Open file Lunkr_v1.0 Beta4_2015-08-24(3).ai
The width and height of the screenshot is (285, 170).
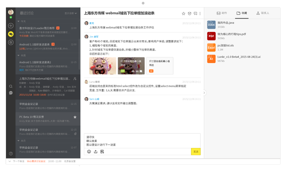click(x=239, y=57)
